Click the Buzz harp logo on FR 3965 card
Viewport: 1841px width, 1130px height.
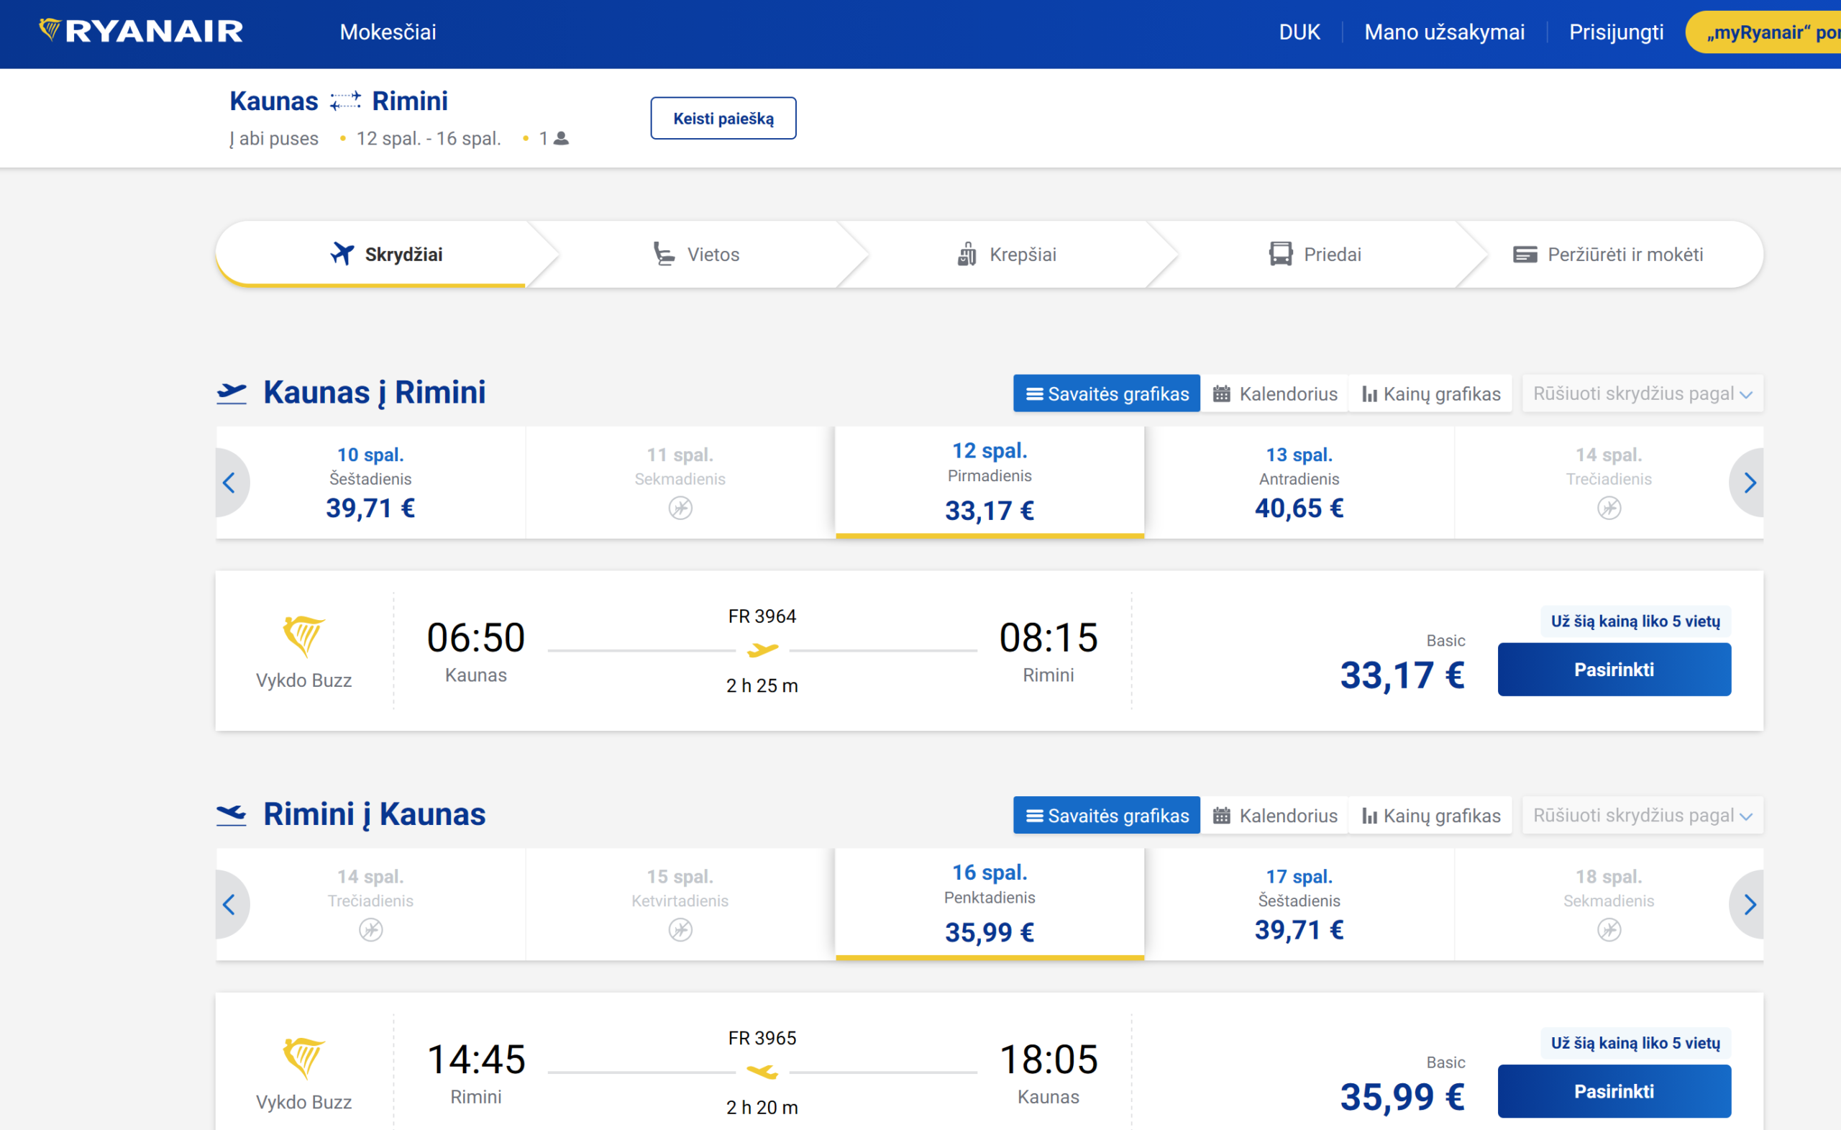coord(303,1058)
